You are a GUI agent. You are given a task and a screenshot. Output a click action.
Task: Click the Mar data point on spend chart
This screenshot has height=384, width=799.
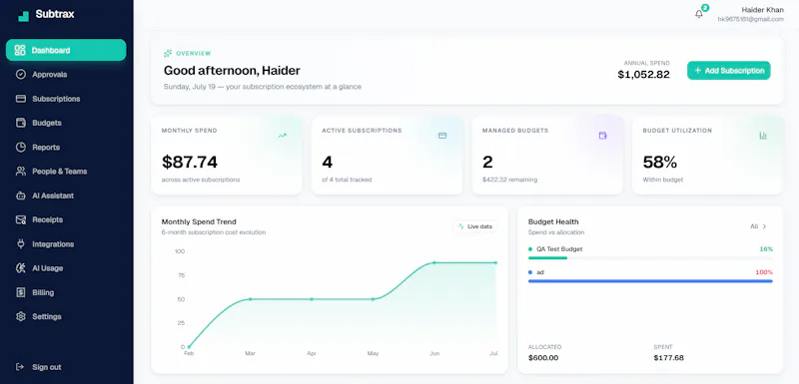click(251, 299)
